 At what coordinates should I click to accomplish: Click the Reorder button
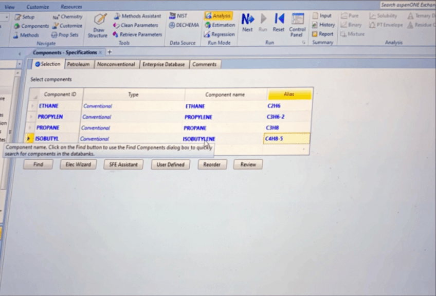pyautogui.click(x=212, y=164)
